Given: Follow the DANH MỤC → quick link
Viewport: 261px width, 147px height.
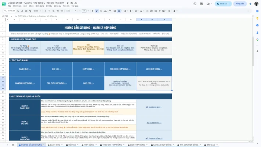Looking at the screenshot, I should tap(25, 69).
